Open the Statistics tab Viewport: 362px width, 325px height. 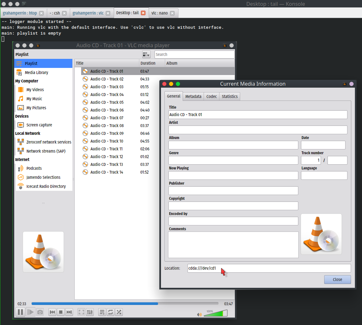229,96
